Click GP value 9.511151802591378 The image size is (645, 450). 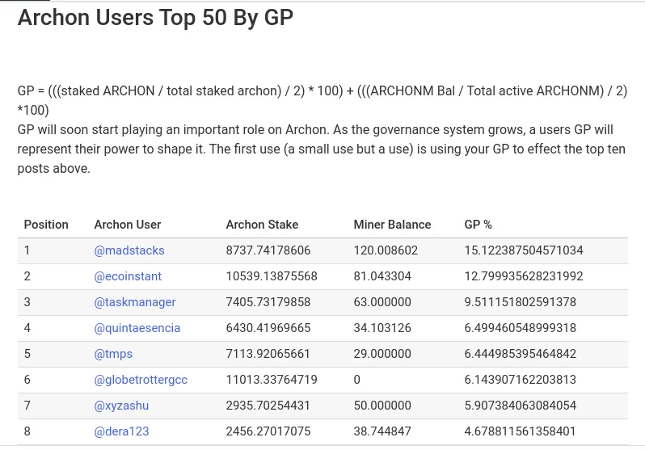[521, 302]
